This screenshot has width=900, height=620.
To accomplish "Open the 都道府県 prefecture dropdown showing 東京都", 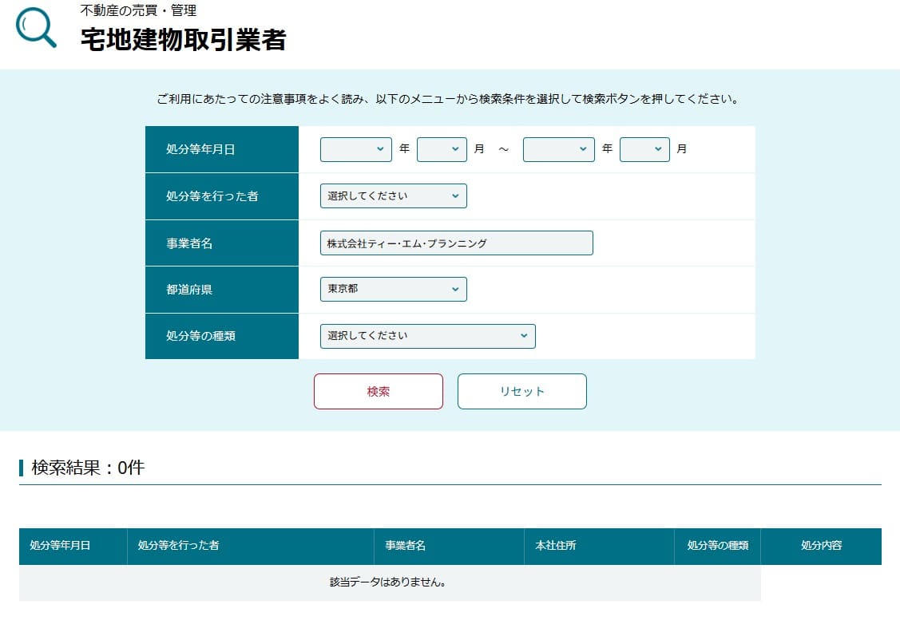I will coord(393,289).
